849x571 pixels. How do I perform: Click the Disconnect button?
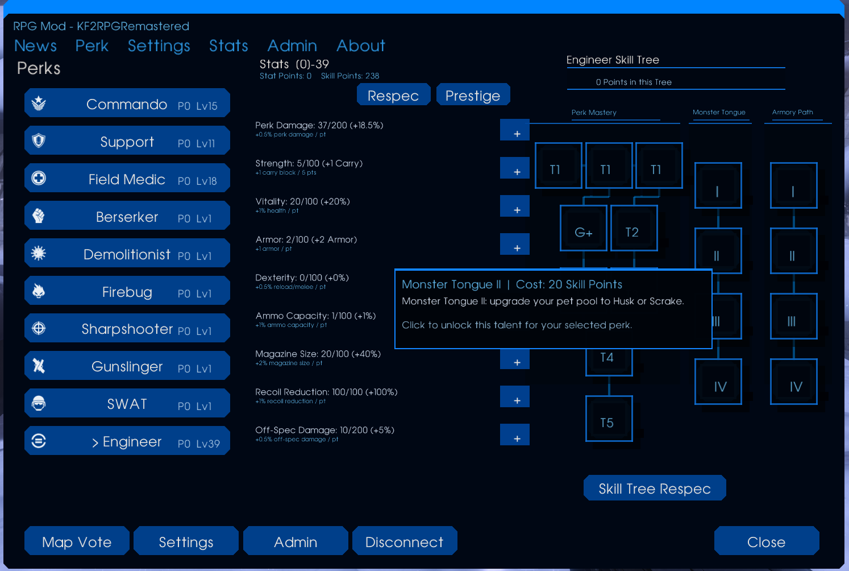405,541
